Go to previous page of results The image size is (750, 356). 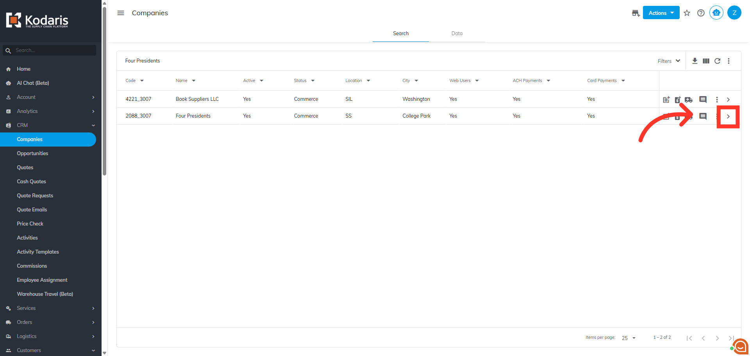[703, 338]
